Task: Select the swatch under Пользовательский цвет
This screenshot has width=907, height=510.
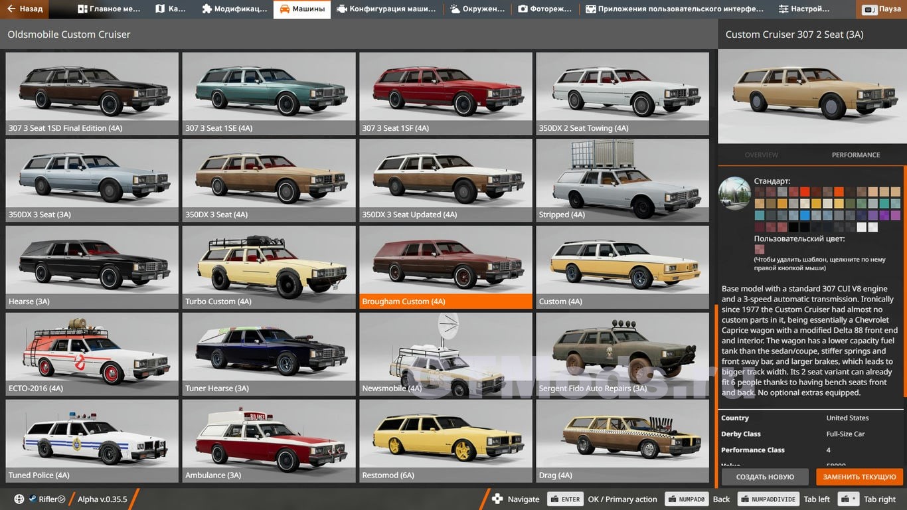Action: point(759,250)
